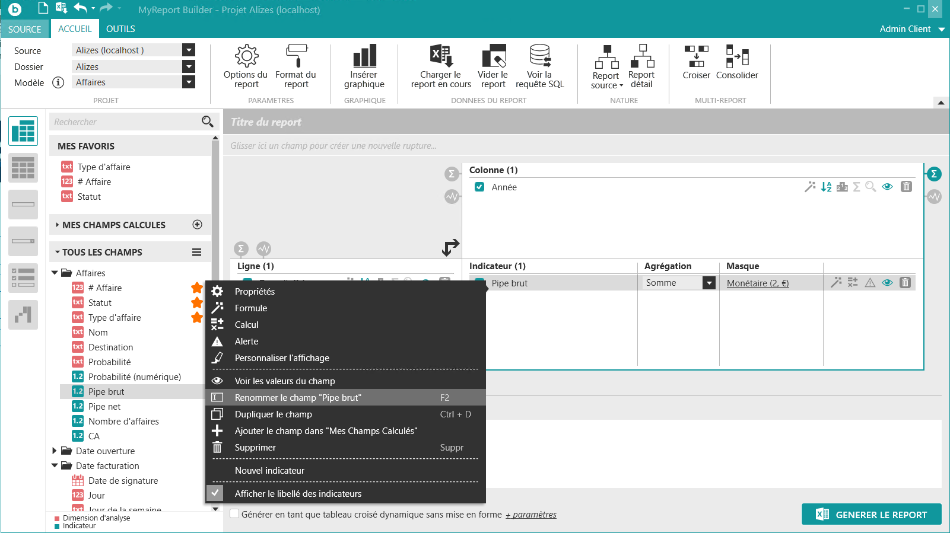This screenshot has width=950, height=533.
Task: Click Voir la requête SQL icon
Action: tap(539, 56)
